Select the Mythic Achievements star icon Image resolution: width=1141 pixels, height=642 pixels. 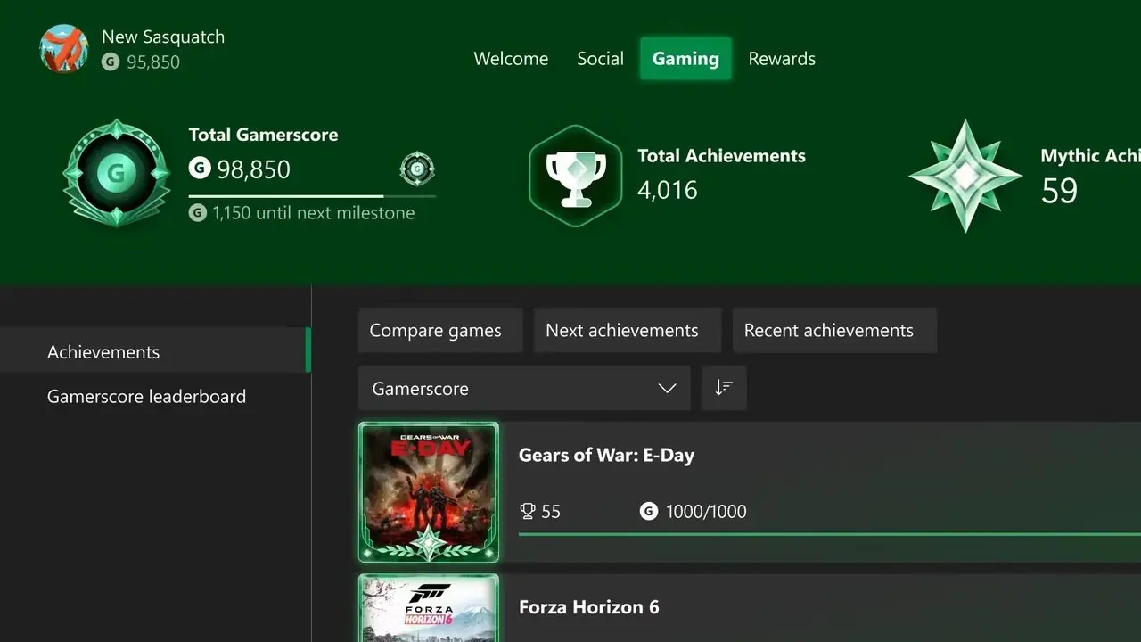(x=965, y=176)
